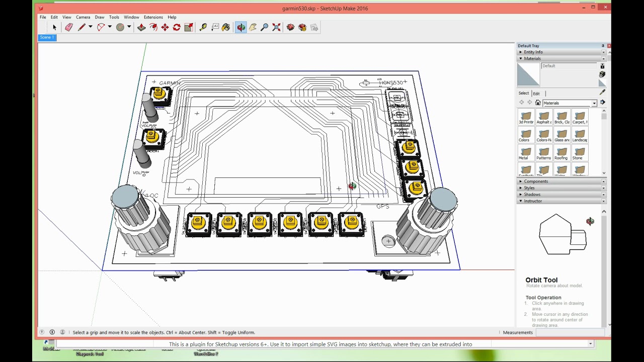Pick the eyedropper Sample Paint tool
Screen dimensions: 644x362
[x=602, y=93]
